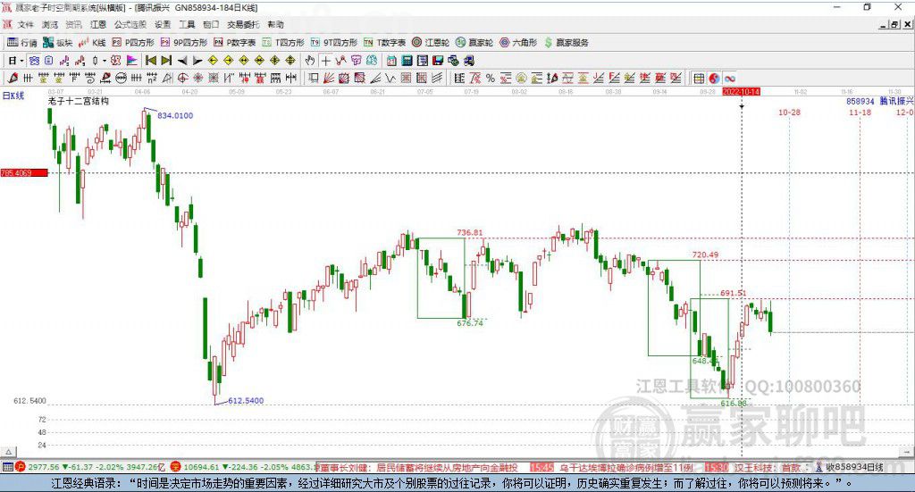This screenshot has height=492, width=915.
Task: Open the 江恩 menu
Action: pyautogui.click(x=98, y=24)
